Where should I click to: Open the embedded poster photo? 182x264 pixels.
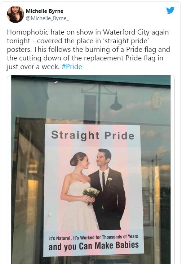[x=91, y=169]
